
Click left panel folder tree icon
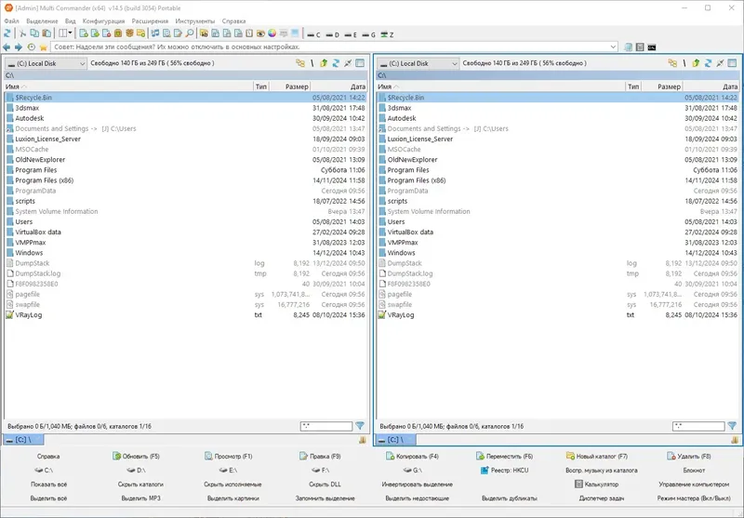point(299,62)
